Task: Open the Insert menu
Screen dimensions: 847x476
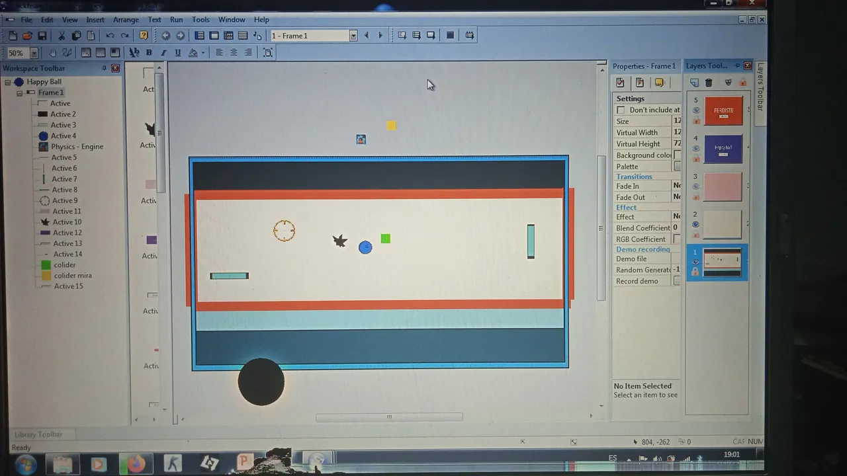Action: tap(95, 20)
